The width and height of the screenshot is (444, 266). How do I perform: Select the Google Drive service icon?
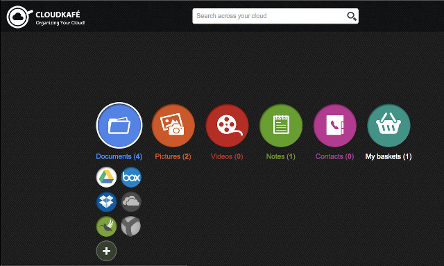coord(106,177)
